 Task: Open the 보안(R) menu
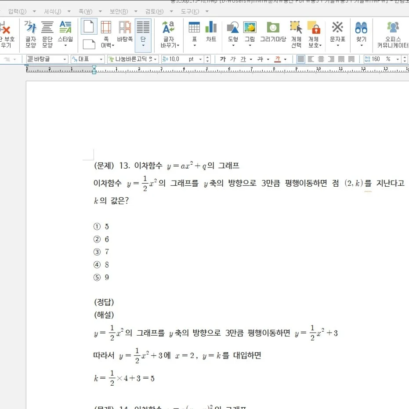[119, 11]
